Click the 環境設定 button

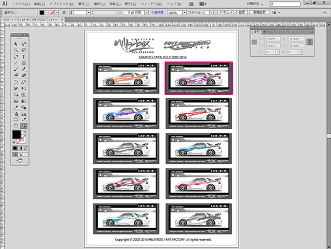(x=259, y=13)
